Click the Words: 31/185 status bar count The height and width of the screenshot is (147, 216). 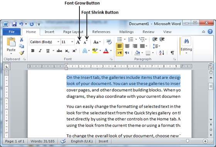[x=42, y=141]
